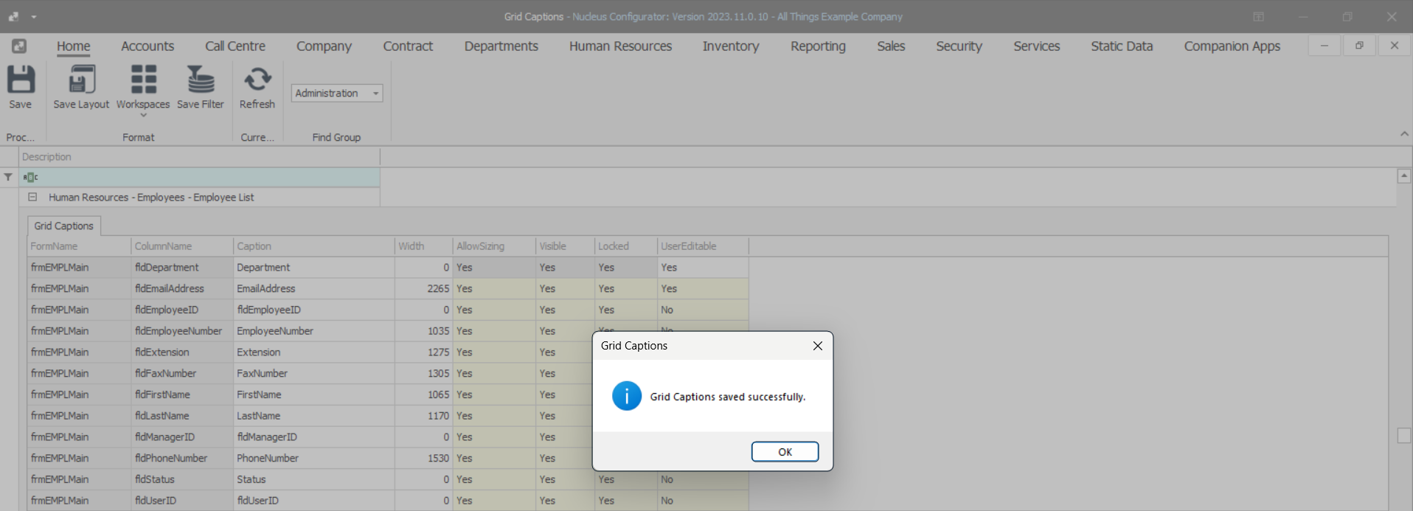Minimize the inner ribbon document window
Screen dimensions: 1413x511
click(x=1325, y=46)
